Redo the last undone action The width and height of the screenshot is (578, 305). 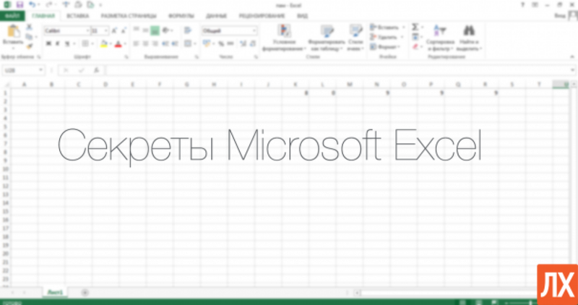point(51,5)
